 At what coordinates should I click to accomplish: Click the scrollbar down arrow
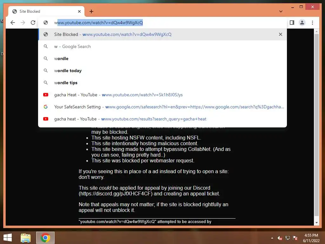coord(316,223)
